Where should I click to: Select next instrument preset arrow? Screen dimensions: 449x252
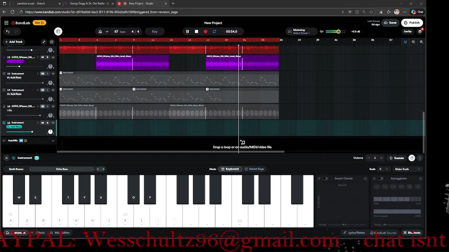(103, 169)
